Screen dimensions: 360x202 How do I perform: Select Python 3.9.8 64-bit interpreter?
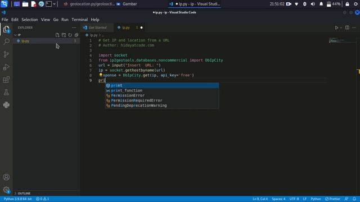tap(17, 199)
